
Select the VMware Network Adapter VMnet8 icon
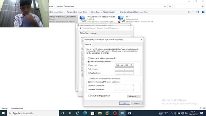(x=82, y=19)
